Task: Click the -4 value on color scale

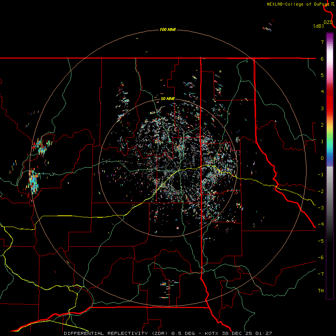Action: [321, 224]
